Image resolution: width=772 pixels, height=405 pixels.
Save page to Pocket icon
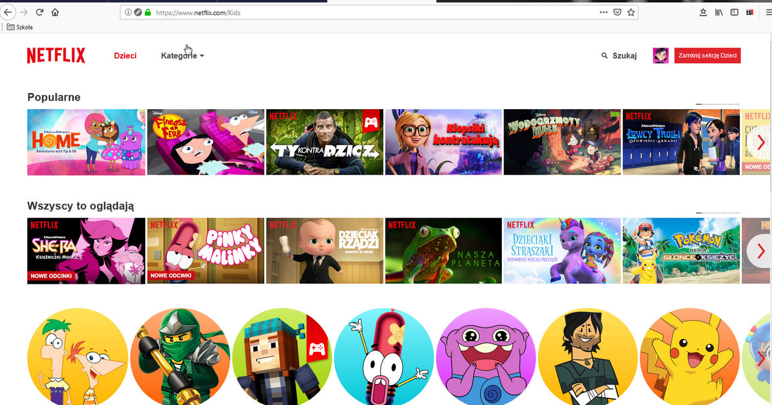click(x=618, y=12)
